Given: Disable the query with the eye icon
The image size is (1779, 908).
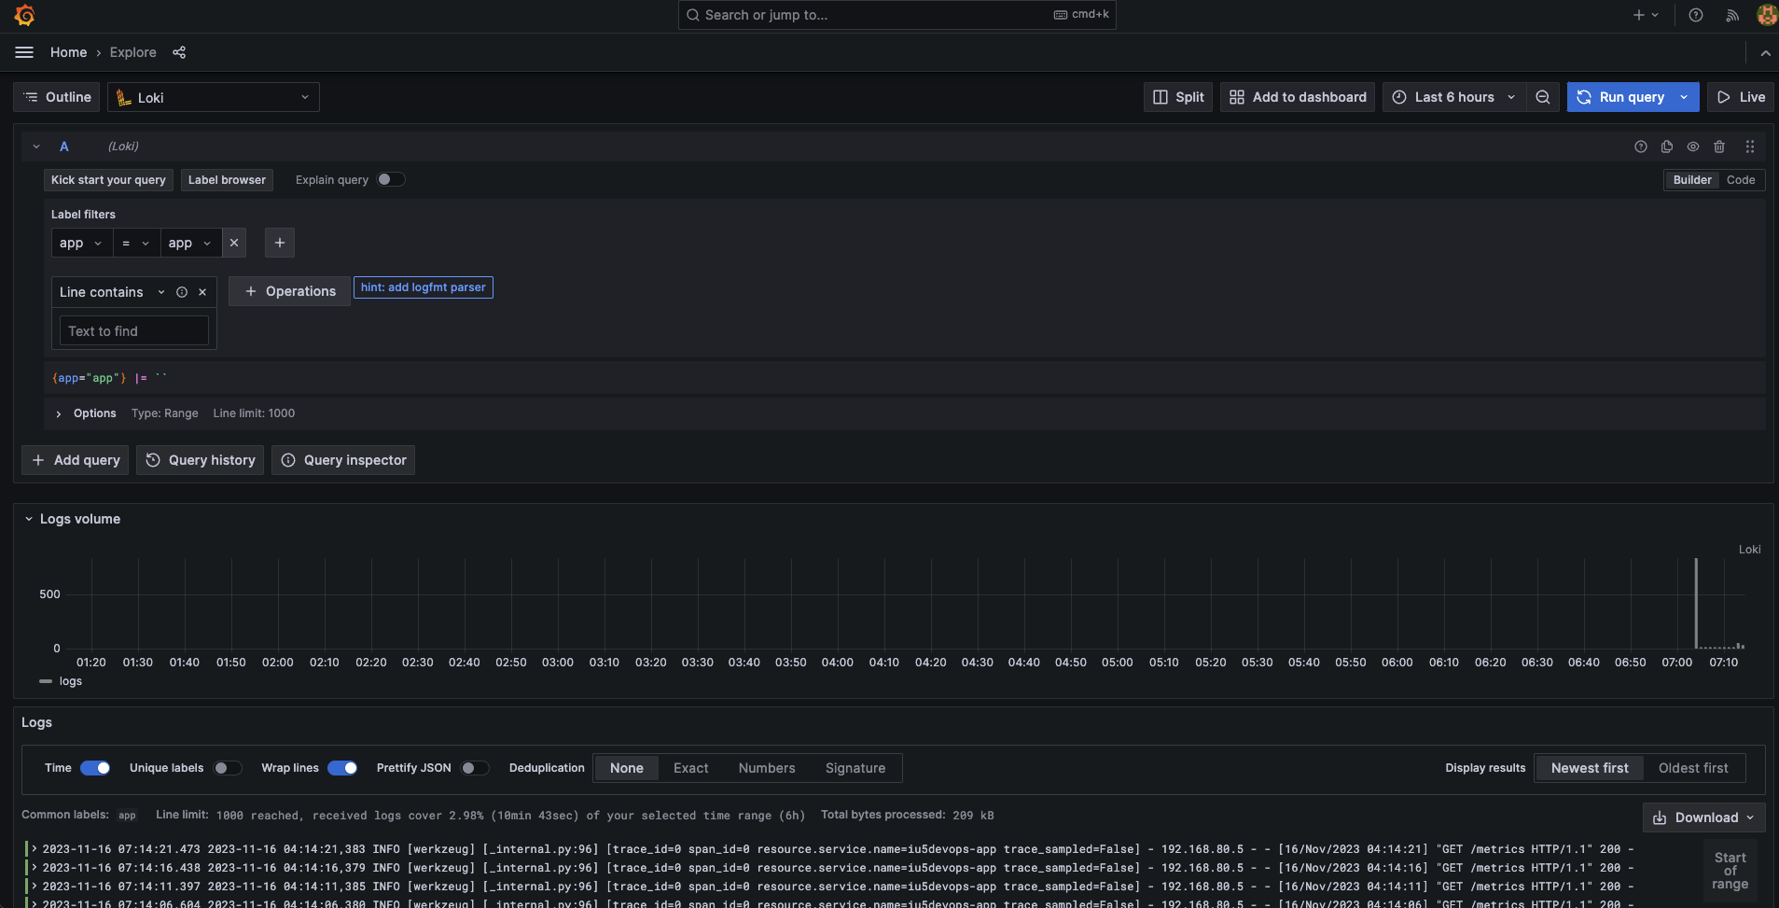Looking at the screenshot, I should (1692, 147).
